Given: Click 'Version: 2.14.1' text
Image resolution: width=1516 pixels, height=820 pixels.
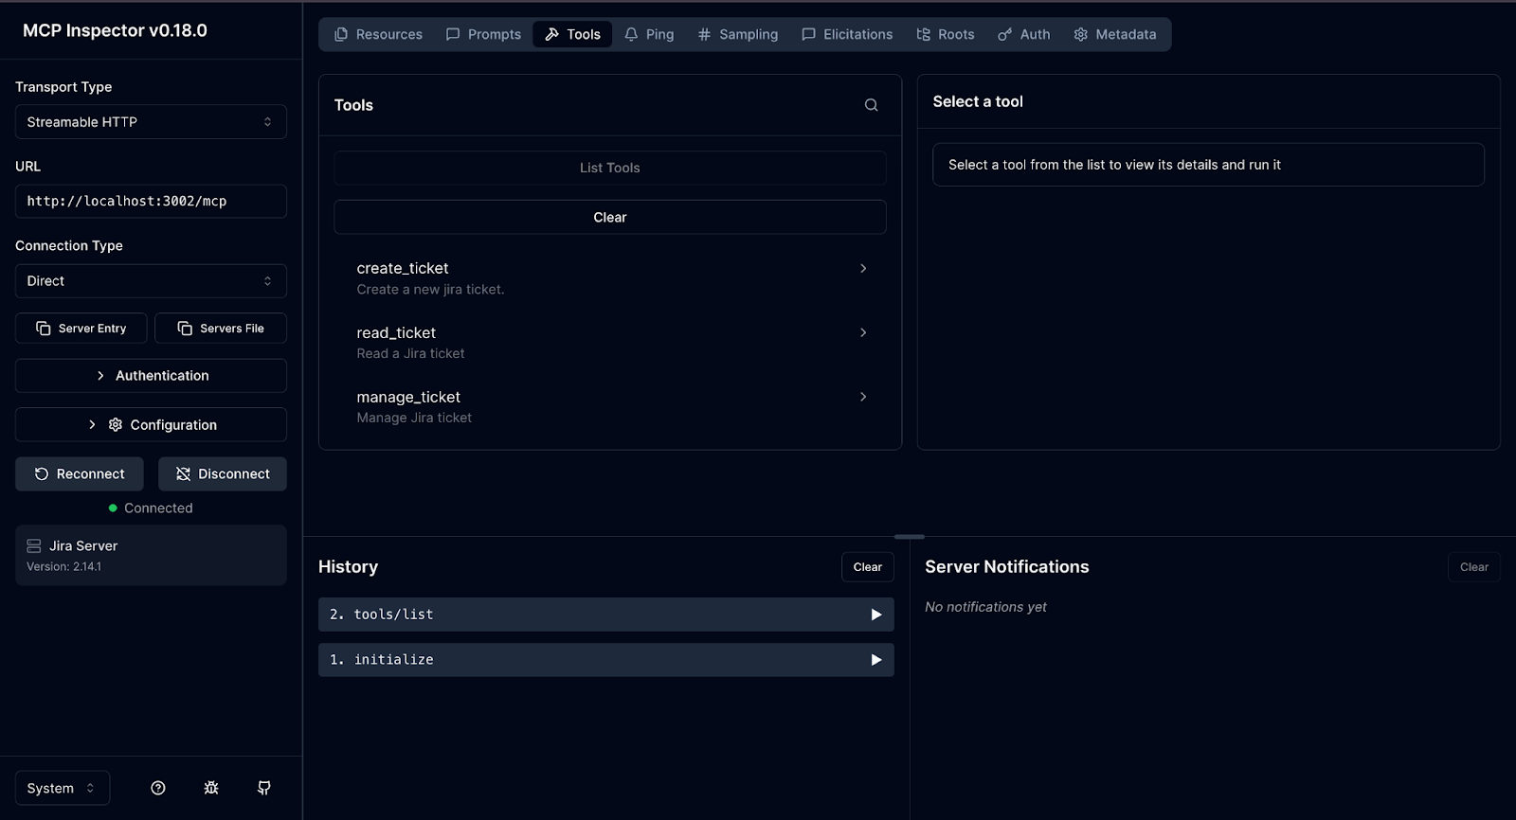Looking at the screenshot, I should coord(63,567).
